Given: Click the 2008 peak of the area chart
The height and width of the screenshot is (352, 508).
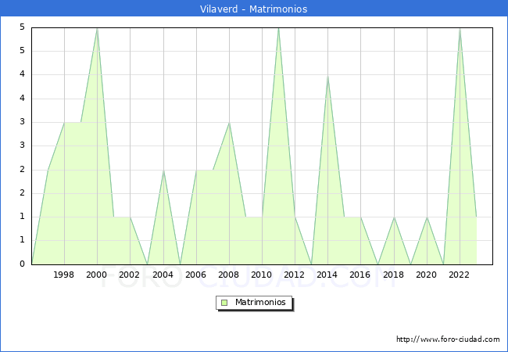Looking at the screenshot, I should (x=229, y=123).
